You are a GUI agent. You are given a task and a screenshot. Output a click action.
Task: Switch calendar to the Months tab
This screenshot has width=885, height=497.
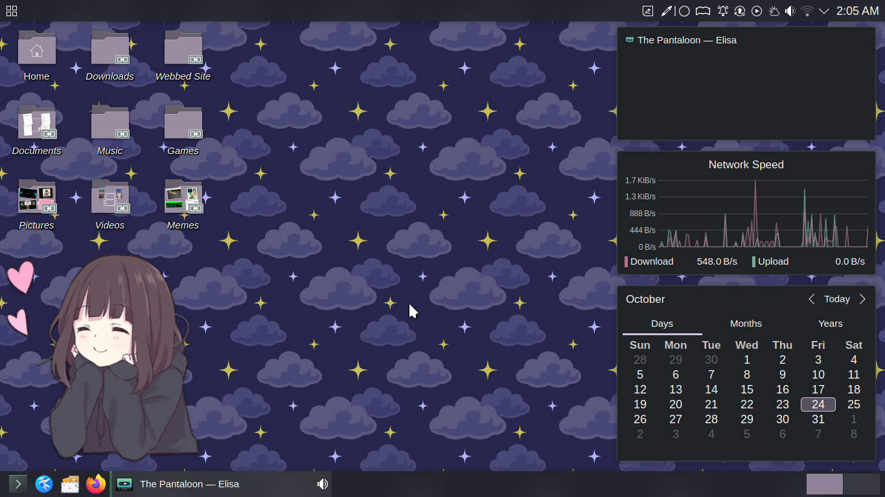point(746,324)
